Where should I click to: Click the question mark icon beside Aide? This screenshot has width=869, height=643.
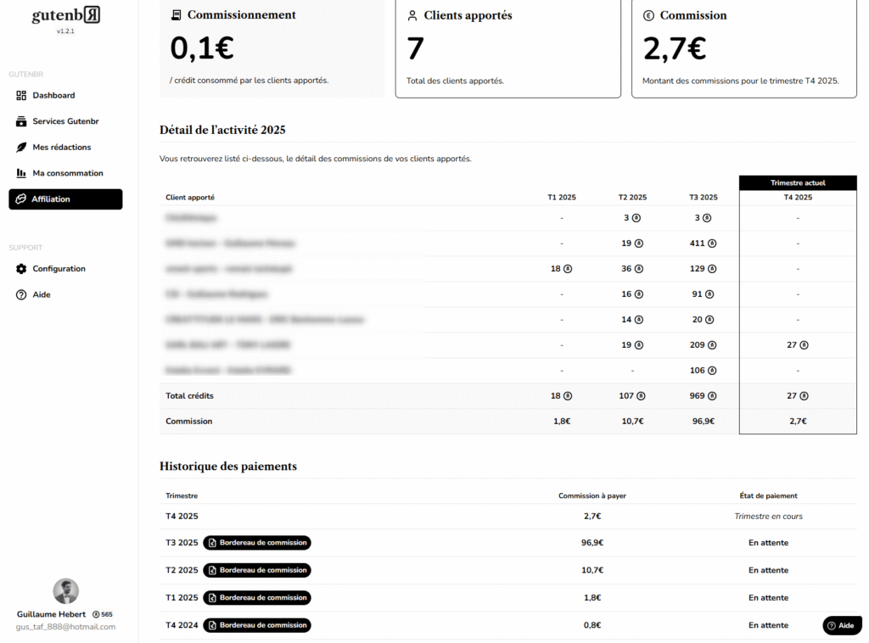(21, 295)
